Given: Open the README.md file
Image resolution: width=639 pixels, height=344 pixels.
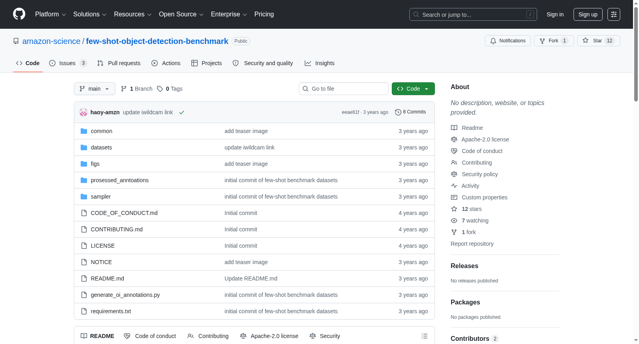Looking at the screenshot, I should click(107, 278).
